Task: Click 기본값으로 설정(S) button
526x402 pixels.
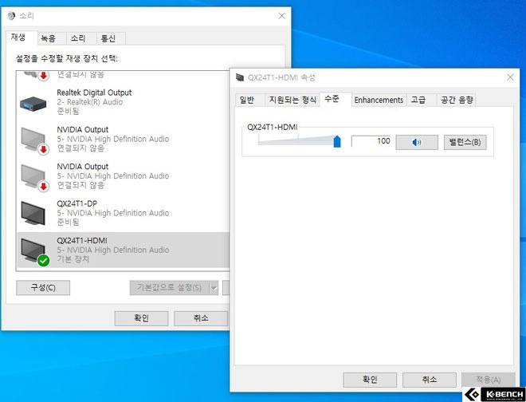Action: pyautogui.click(x=170, y=288)
